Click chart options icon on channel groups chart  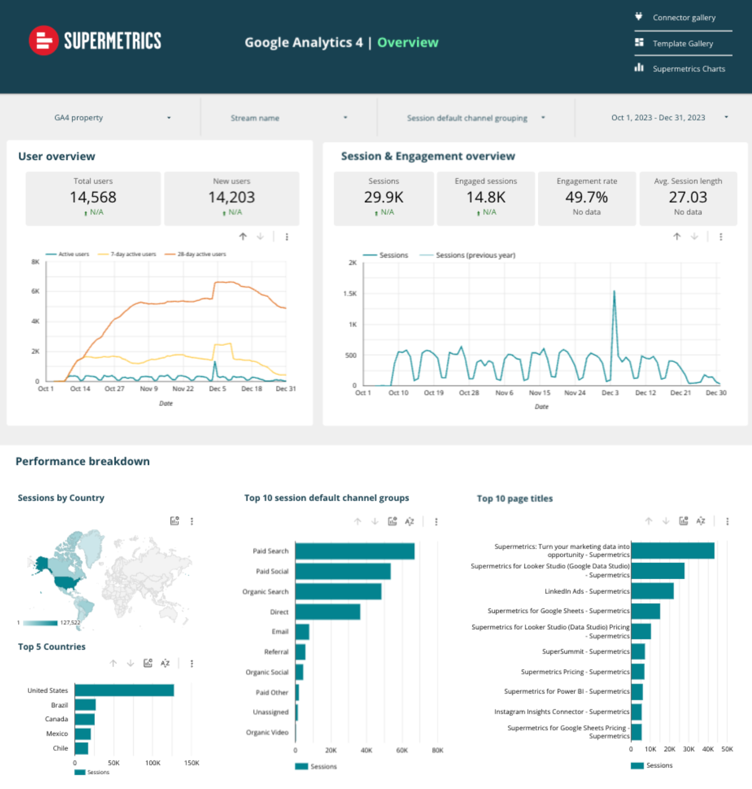coord(392,522)
